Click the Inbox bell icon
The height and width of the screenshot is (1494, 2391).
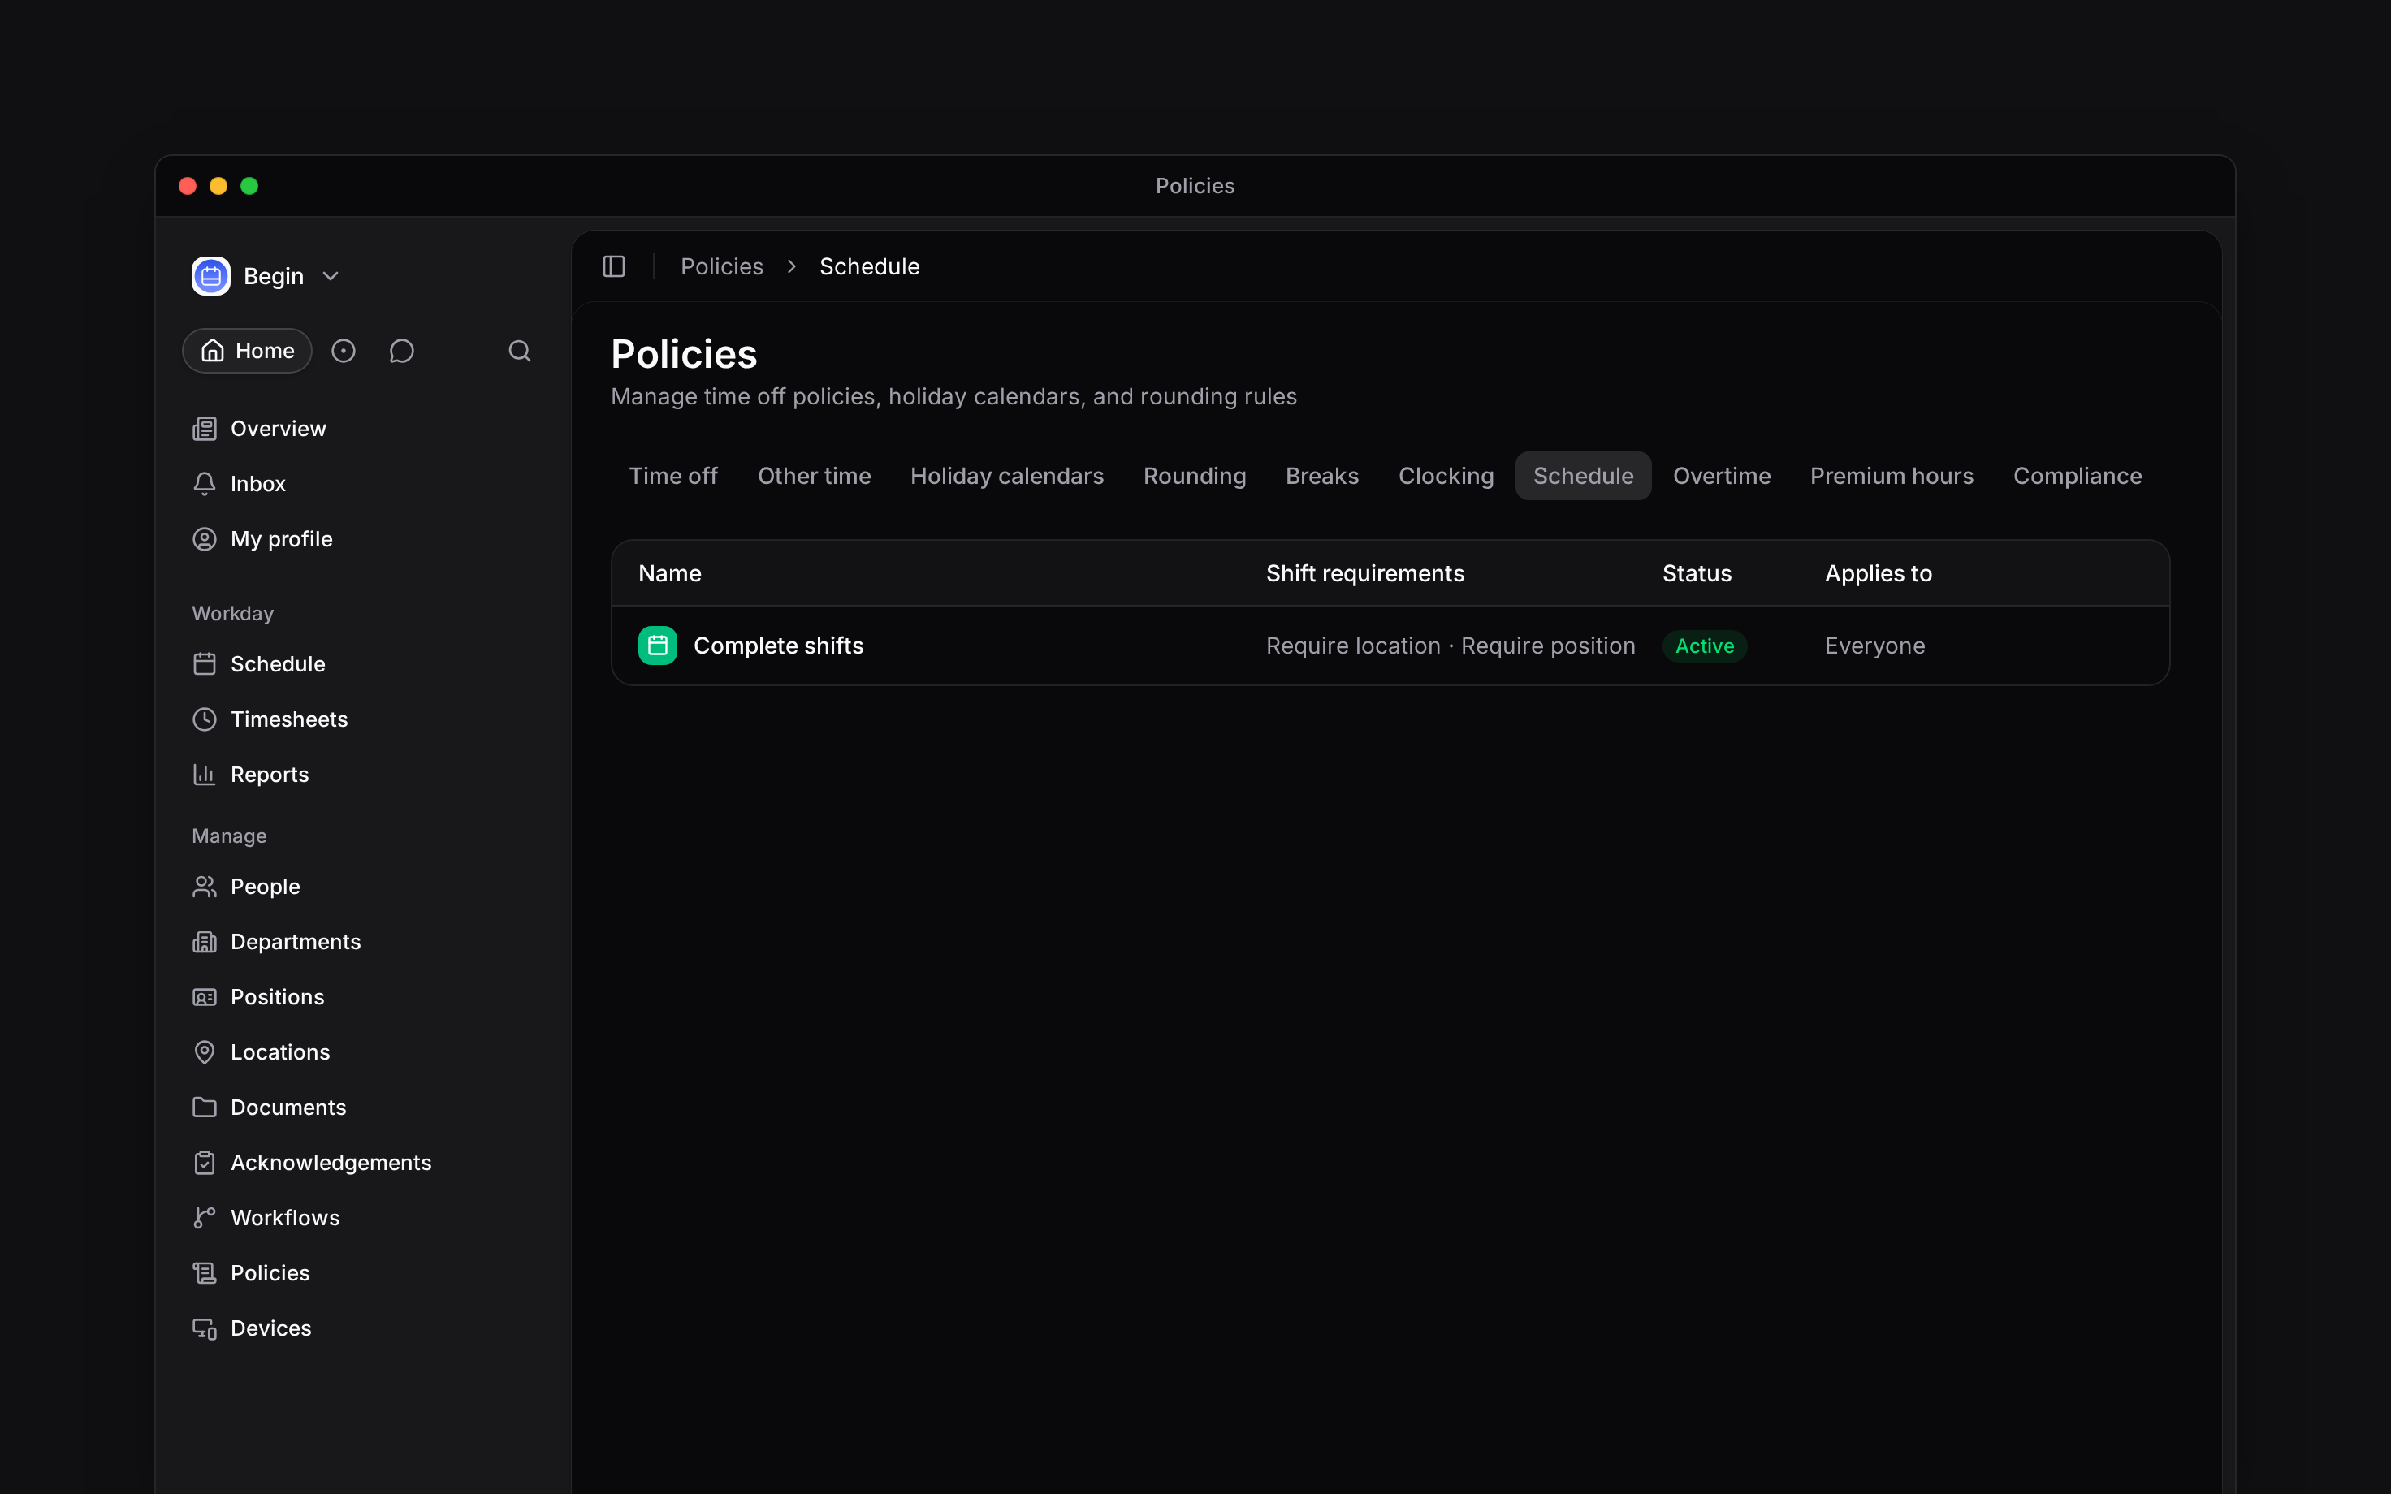click(205, 484)
